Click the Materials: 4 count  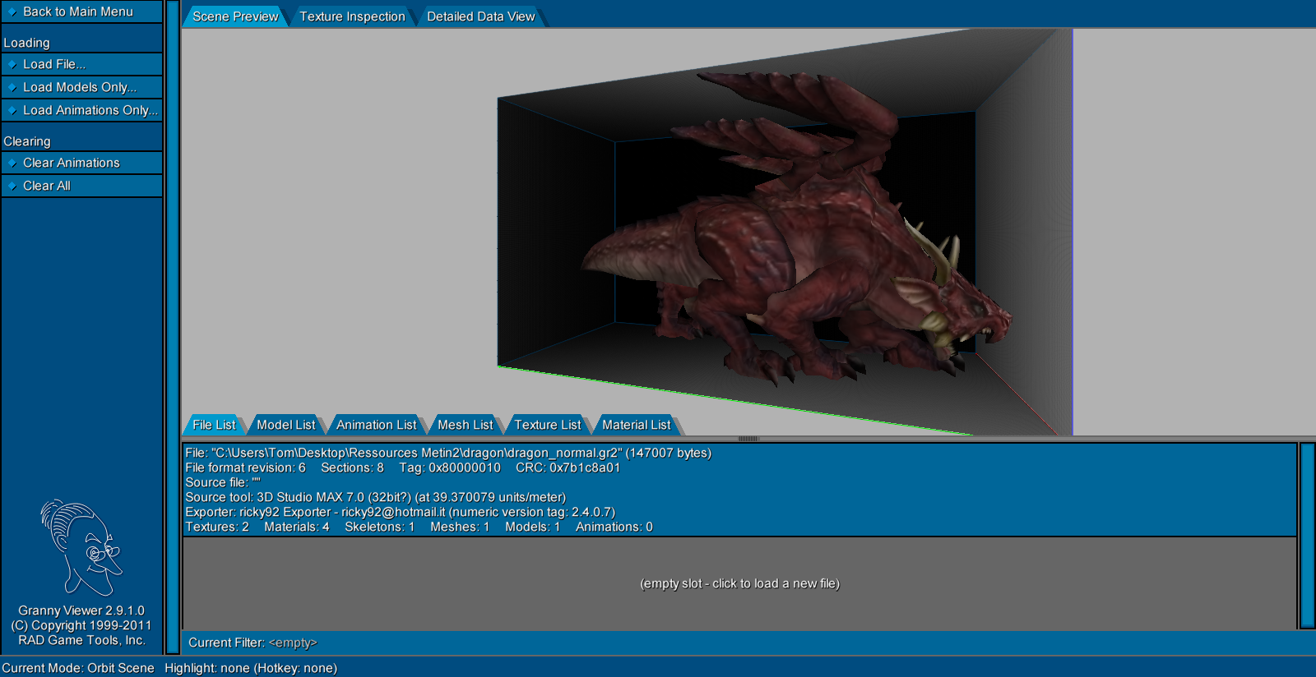coord(297,527)
